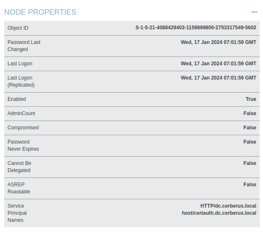This screenshot has height=234, width=263.
Task: Click the NODE PROPERTIES heading
Action: [40, 12]
